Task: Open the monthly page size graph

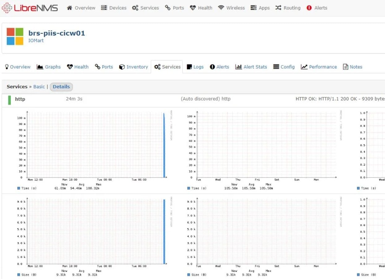Action: 371,237
